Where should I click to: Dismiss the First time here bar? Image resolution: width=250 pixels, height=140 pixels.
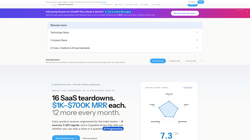tap(202, 61)
